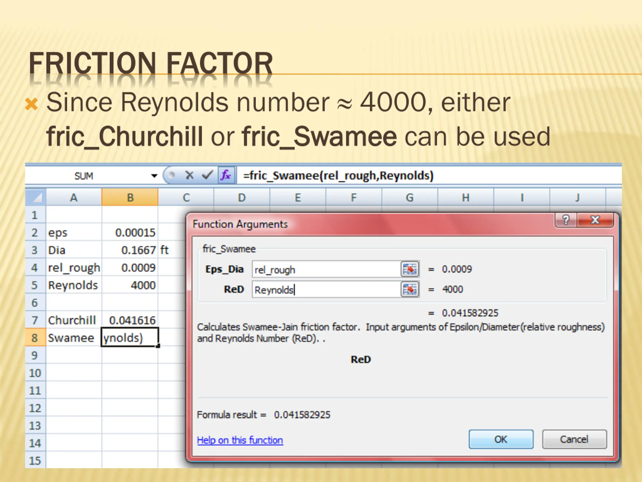
Task: Click in the formula bar text
Action: click(338, 175)
